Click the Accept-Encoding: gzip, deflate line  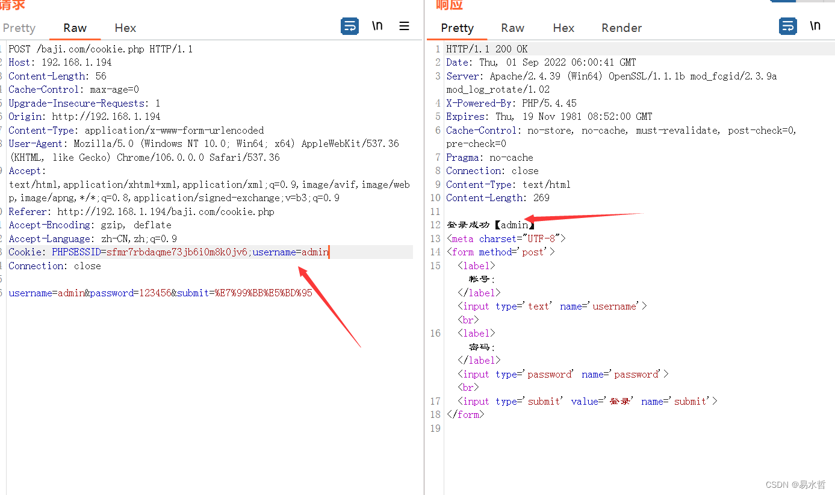pos(90,225)
